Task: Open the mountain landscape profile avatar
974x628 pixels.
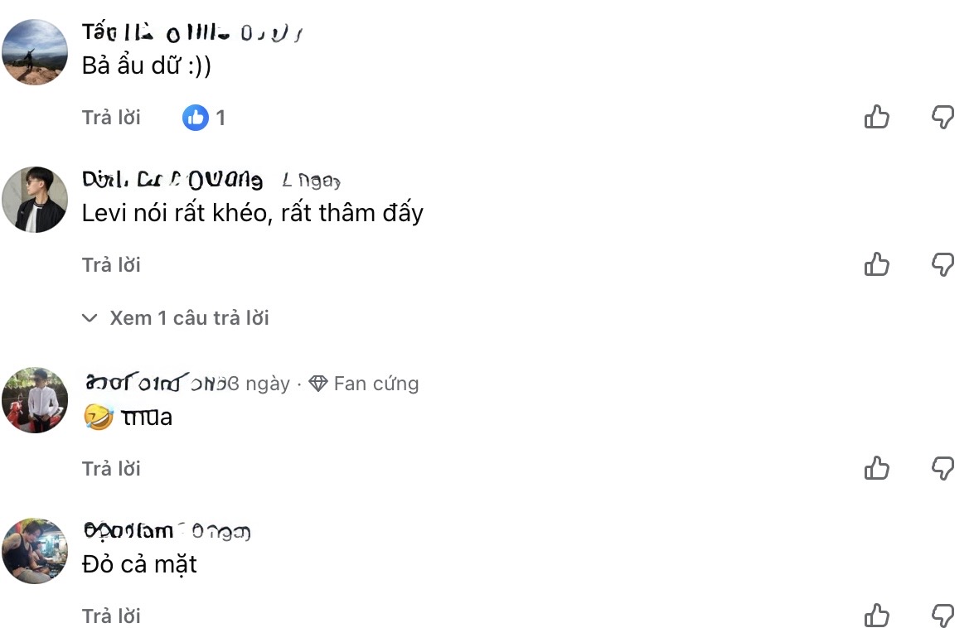Action: tap(35, 51)
